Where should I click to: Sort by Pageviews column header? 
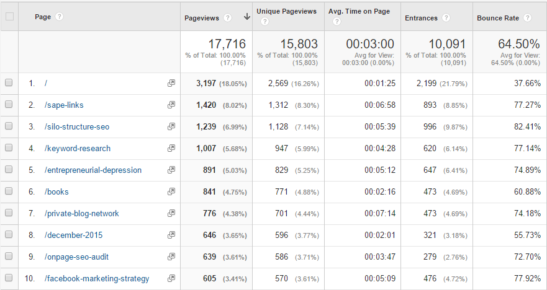click(202, 18)
